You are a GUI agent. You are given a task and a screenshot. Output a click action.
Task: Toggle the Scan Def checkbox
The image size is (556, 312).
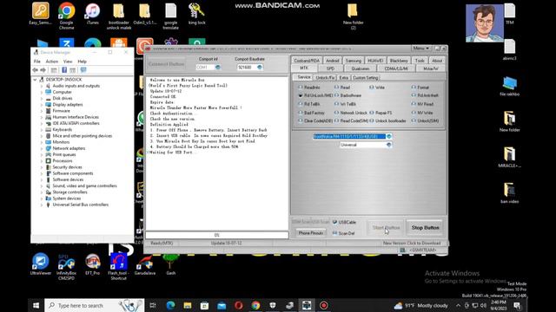pyautogui.click(x=343, y=233)
